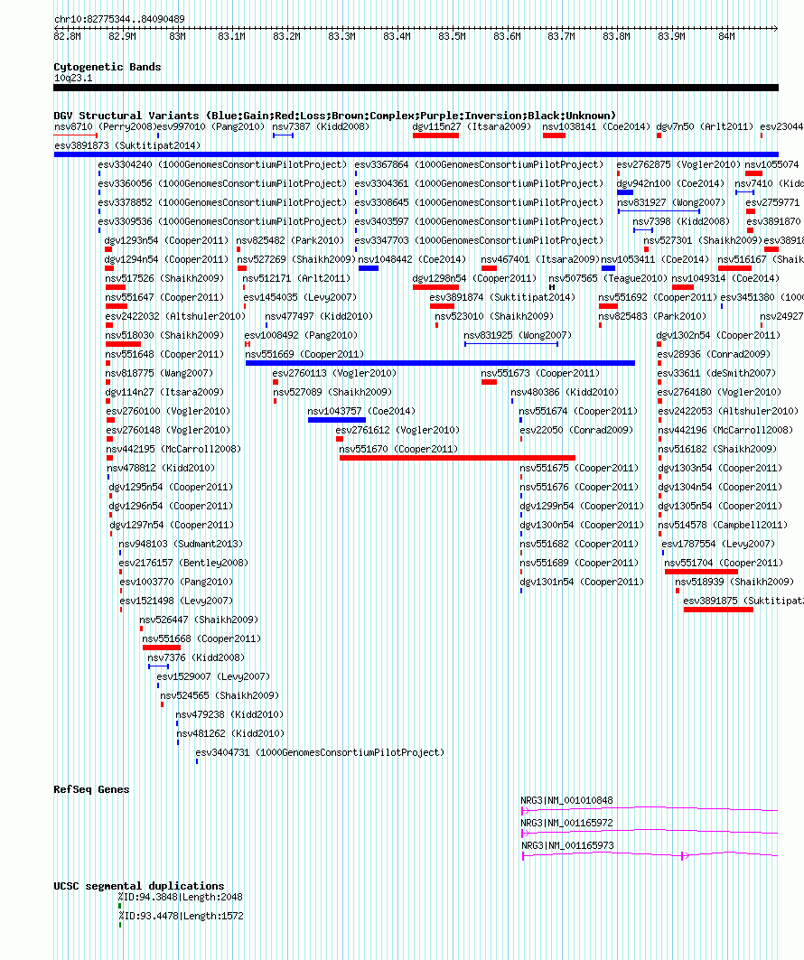Open nsv1053411 (Coe2014) variant label
Screen dimensions: 804x960
(x=655, y=259)
